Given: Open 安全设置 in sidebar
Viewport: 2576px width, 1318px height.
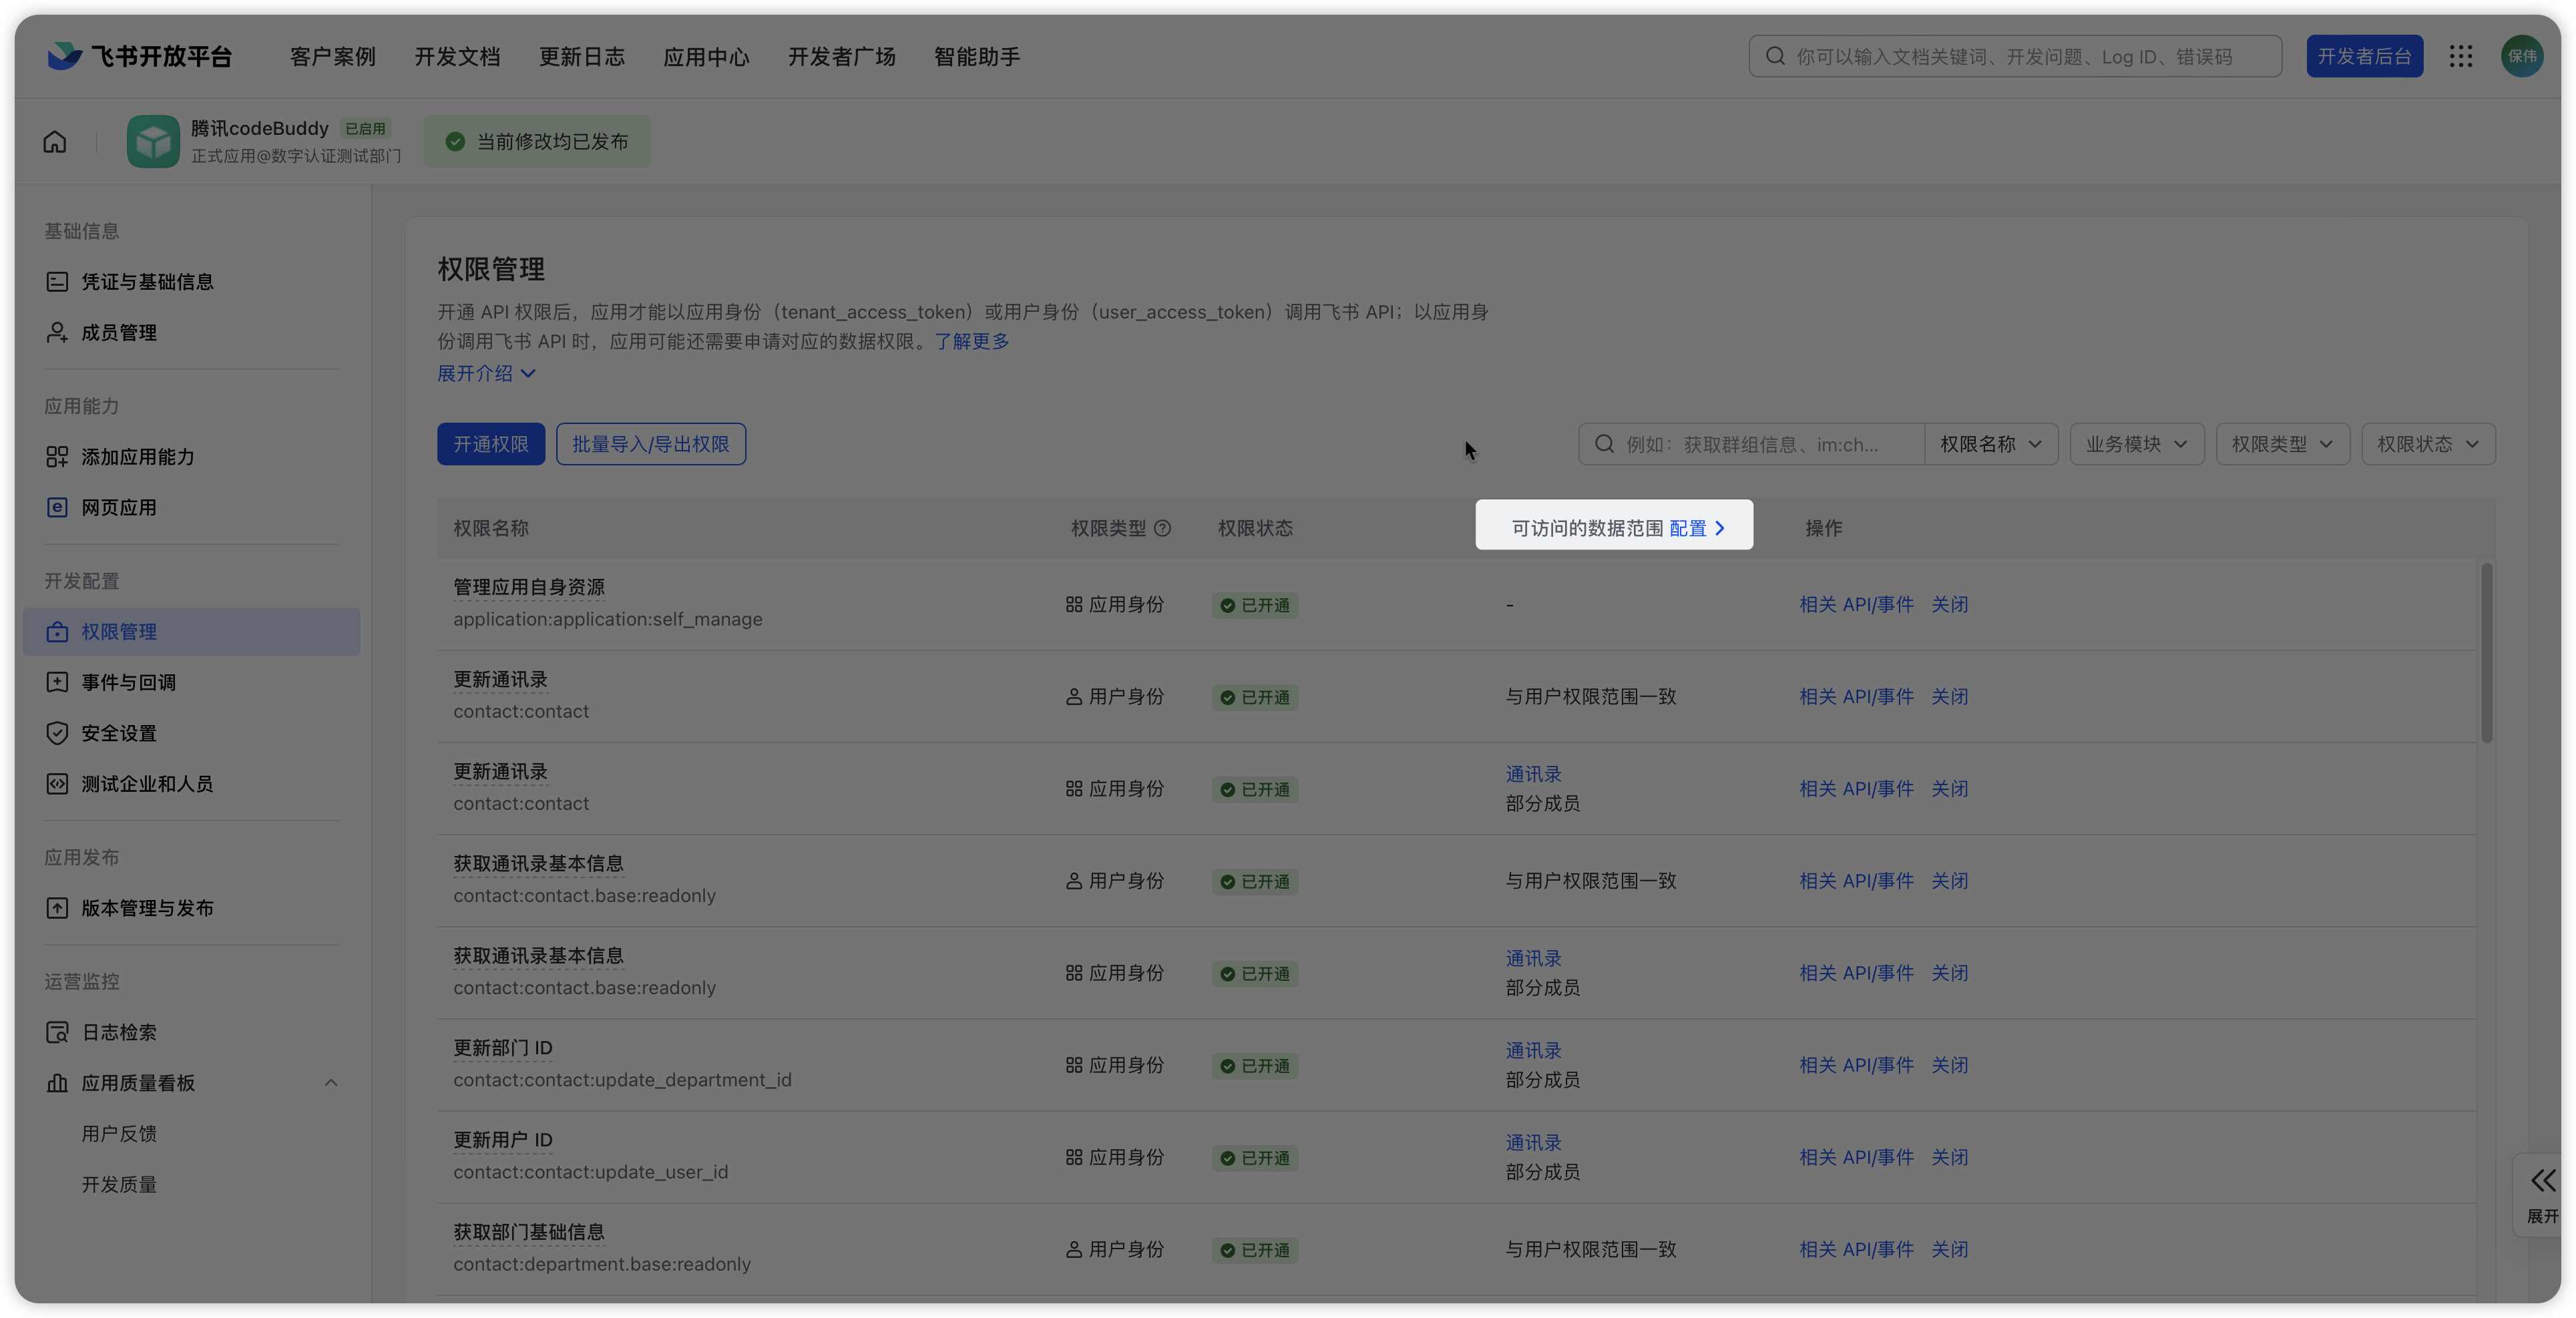Looking at the screenshot, I should coord(118,733).
